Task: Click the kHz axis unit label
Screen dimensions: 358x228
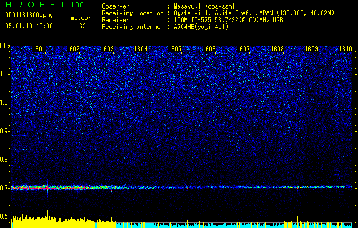Action: click(5, 46)
